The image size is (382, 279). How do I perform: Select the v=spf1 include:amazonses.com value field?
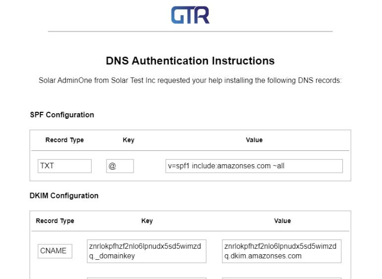[x=254, y=166]
